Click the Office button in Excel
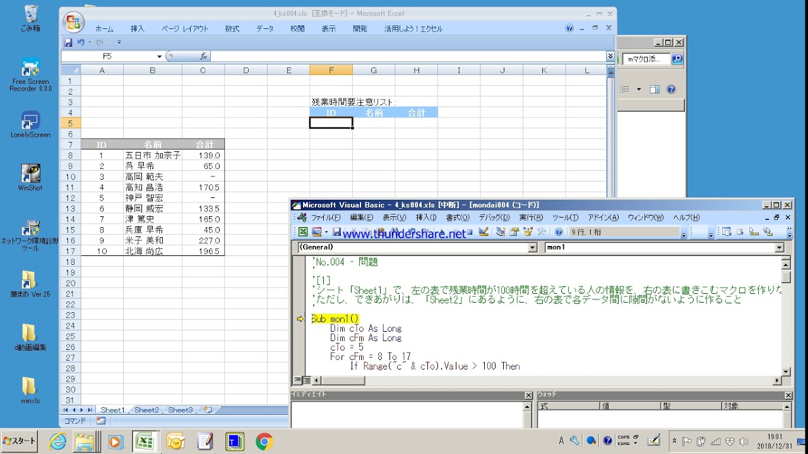The image size is (808, 454). point(73,23)
